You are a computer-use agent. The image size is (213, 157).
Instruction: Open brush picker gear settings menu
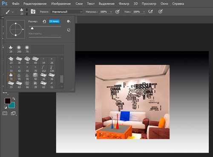click(69, 21)
